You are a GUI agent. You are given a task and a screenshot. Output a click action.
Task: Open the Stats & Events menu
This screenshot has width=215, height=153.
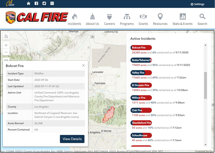pos(182,19)
